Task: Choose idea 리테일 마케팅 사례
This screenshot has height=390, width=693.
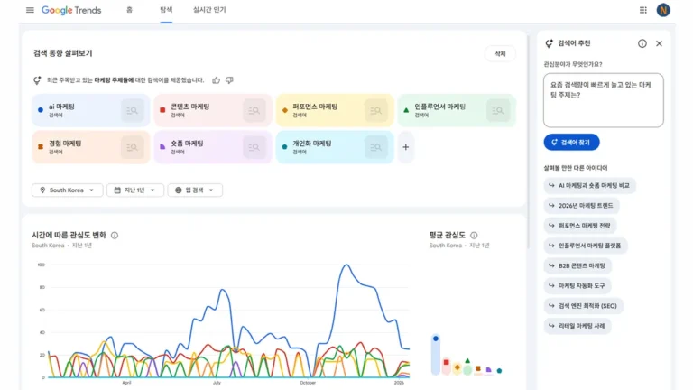Action: tap(577, 326)
